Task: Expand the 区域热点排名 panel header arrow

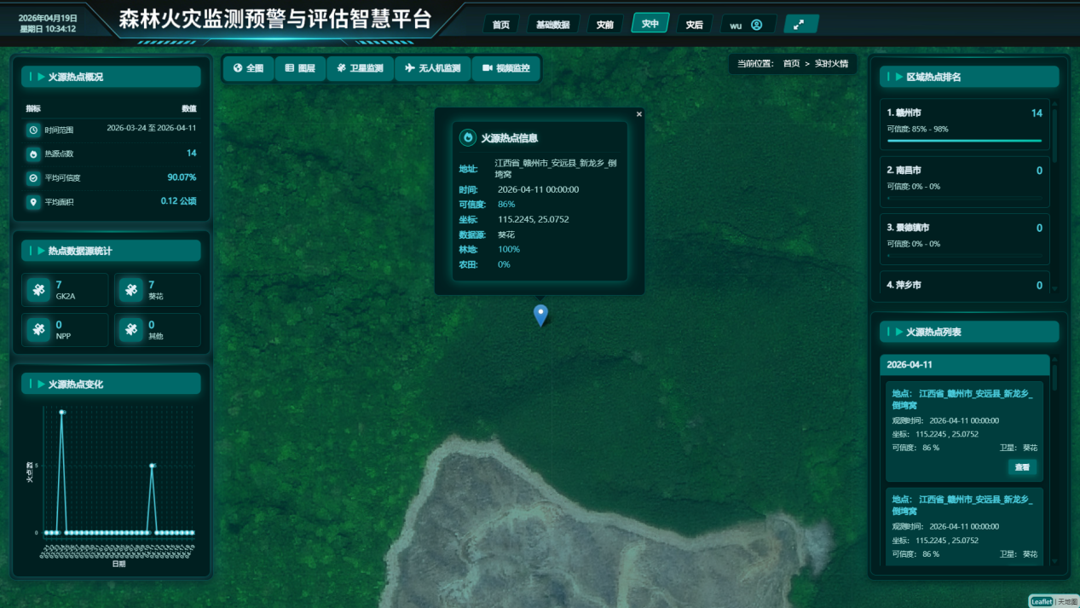Action: tap(898, 77)
